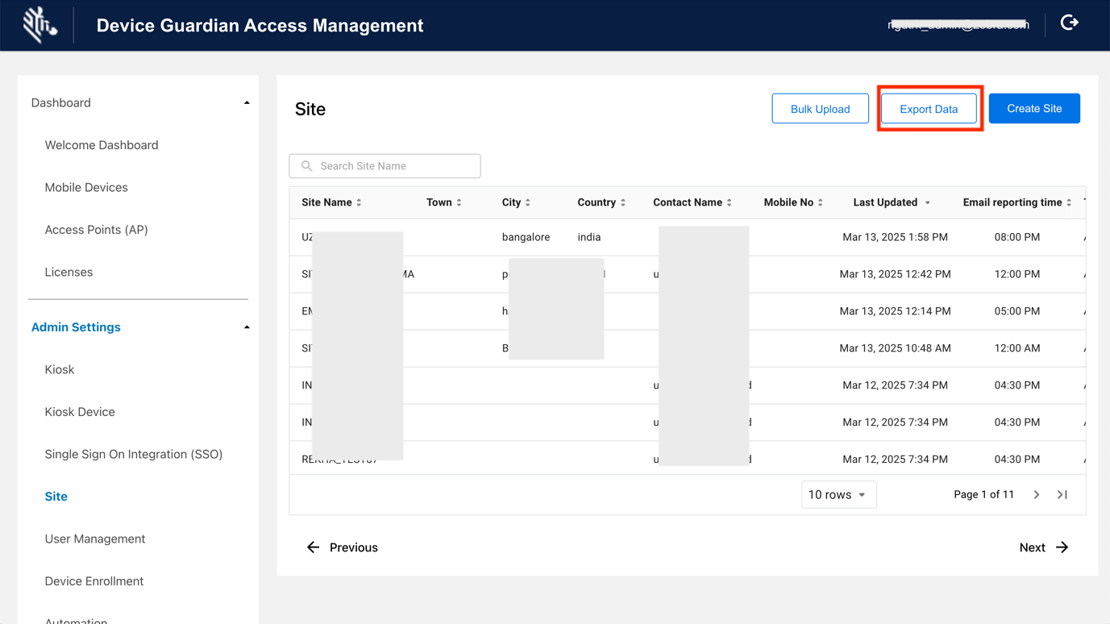Click the logout icon in header
The width and height of the screenshot is (1110, 624).
[1069, 23]
